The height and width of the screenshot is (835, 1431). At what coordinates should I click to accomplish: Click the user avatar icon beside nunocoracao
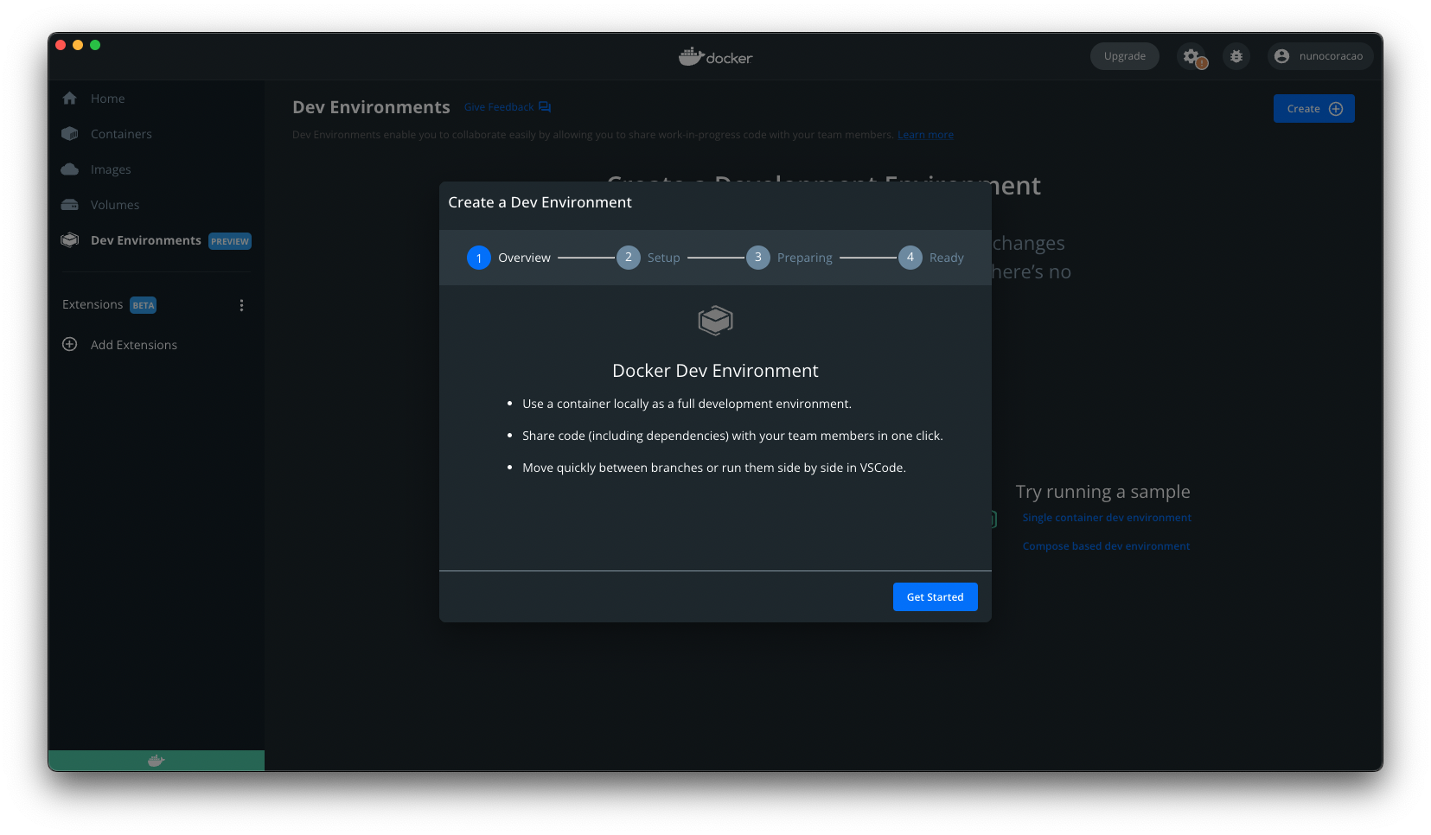(x=1281, y=56)
